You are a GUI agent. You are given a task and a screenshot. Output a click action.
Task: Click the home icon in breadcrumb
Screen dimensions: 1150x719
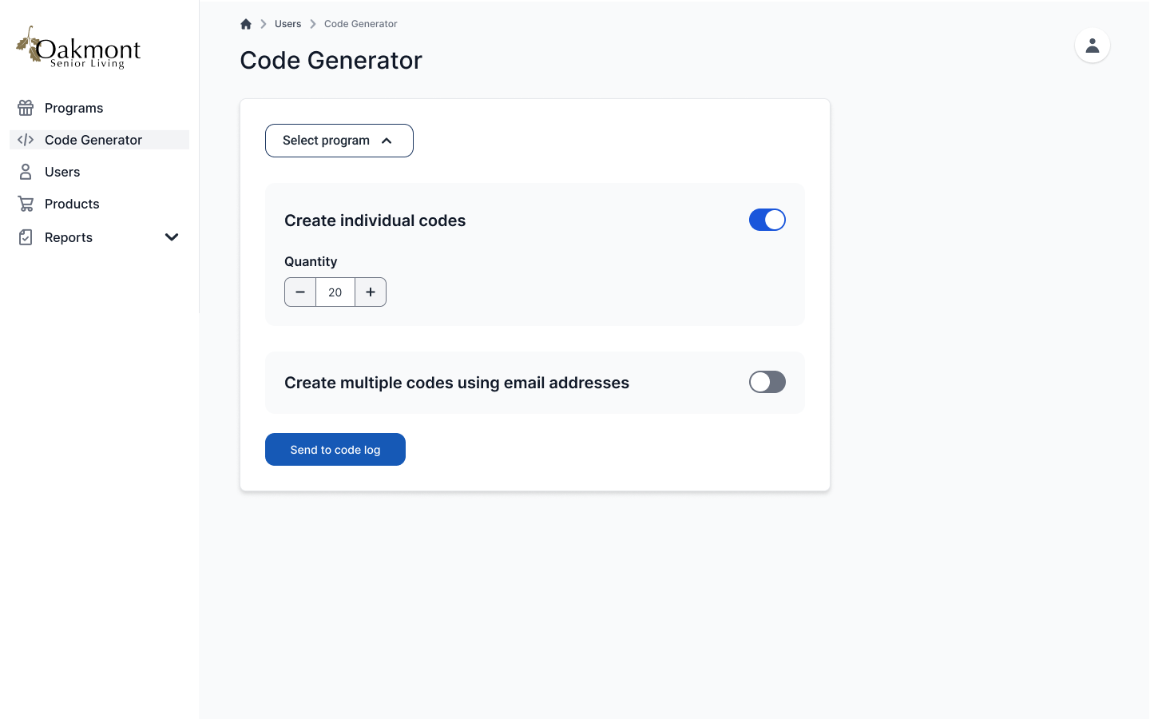pyautogui.click(x=246, y=24)
